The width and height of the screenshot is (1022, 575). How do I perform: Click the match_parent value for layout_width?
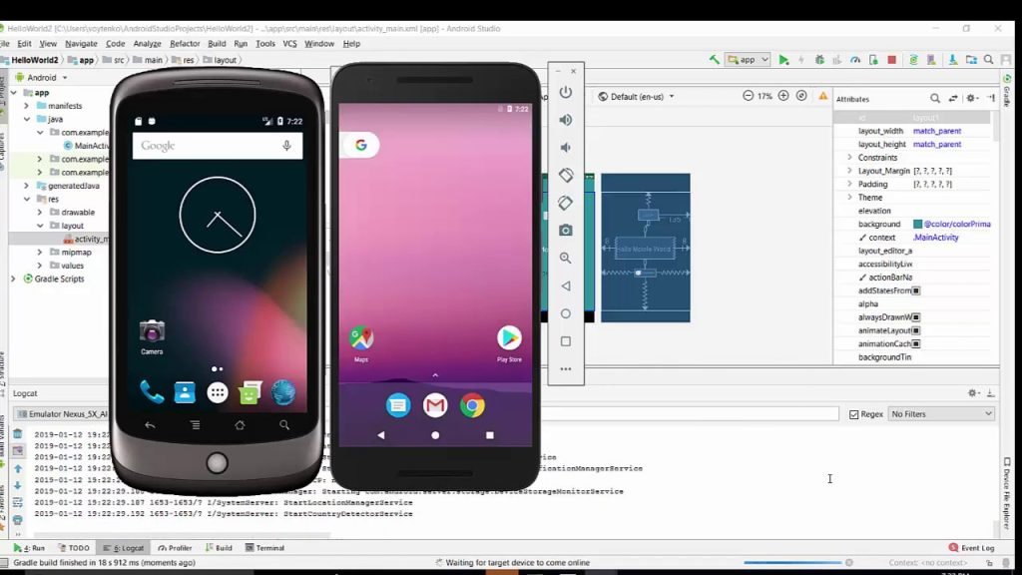(936, 131)
